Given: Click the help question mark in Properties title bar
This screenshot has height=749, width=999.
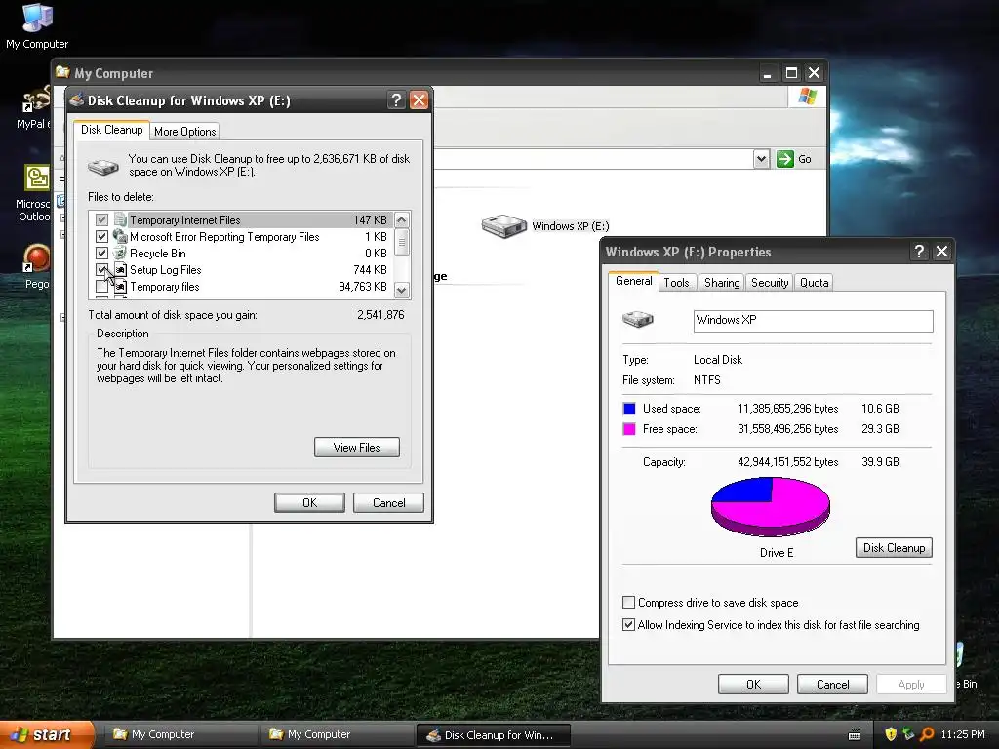Looking at the screenshot, I should tap(919, 252).
